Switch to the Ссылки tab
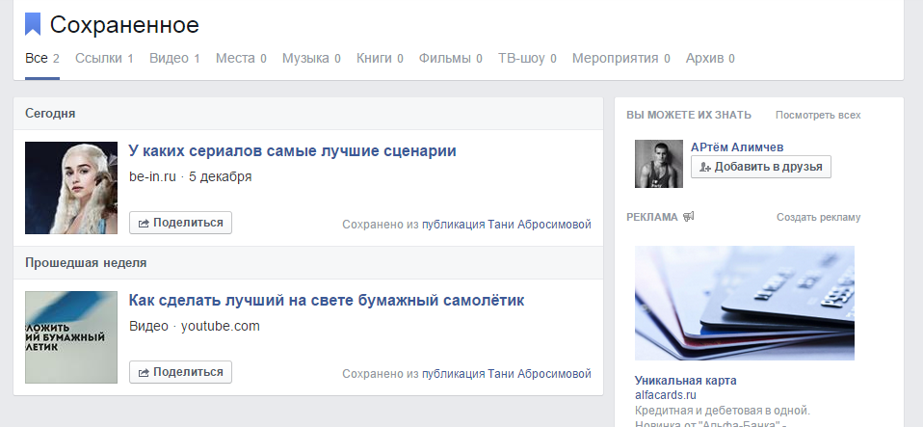The width and height of the screenshot is (923, 427). [x=104, y=58]
